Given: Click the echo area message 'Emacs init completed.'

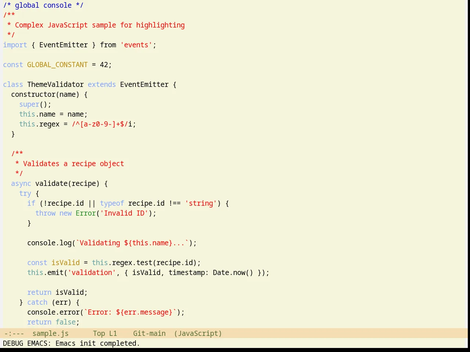Looking at the screenshot, I should (x=98, y=343).
